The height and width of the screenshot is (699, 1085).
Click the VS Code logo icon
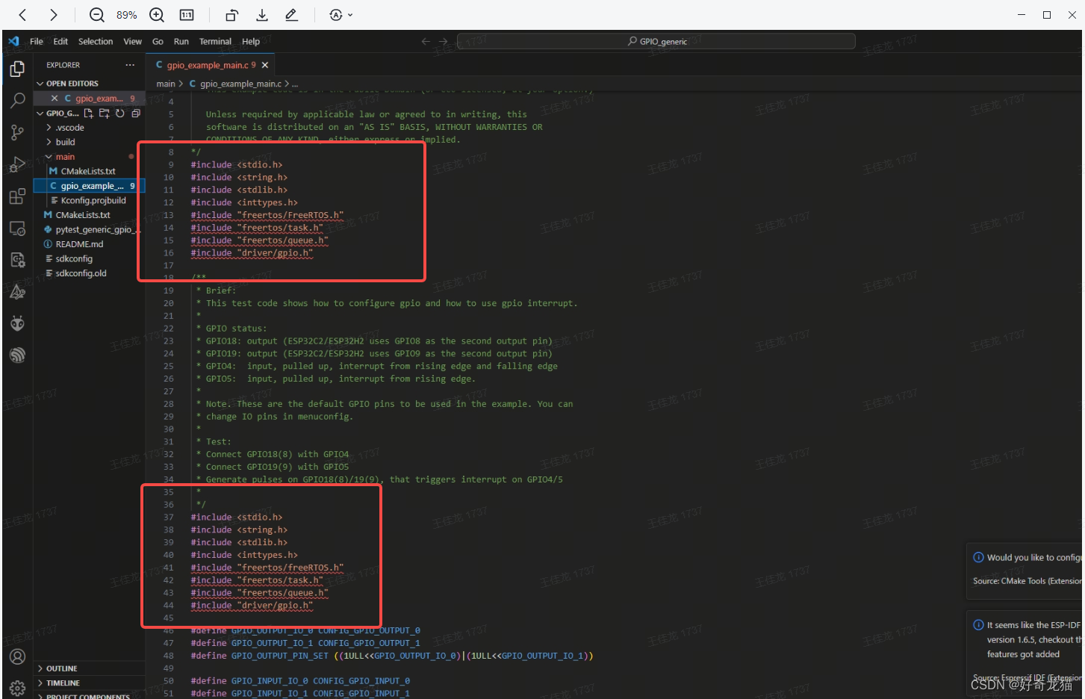13,41
